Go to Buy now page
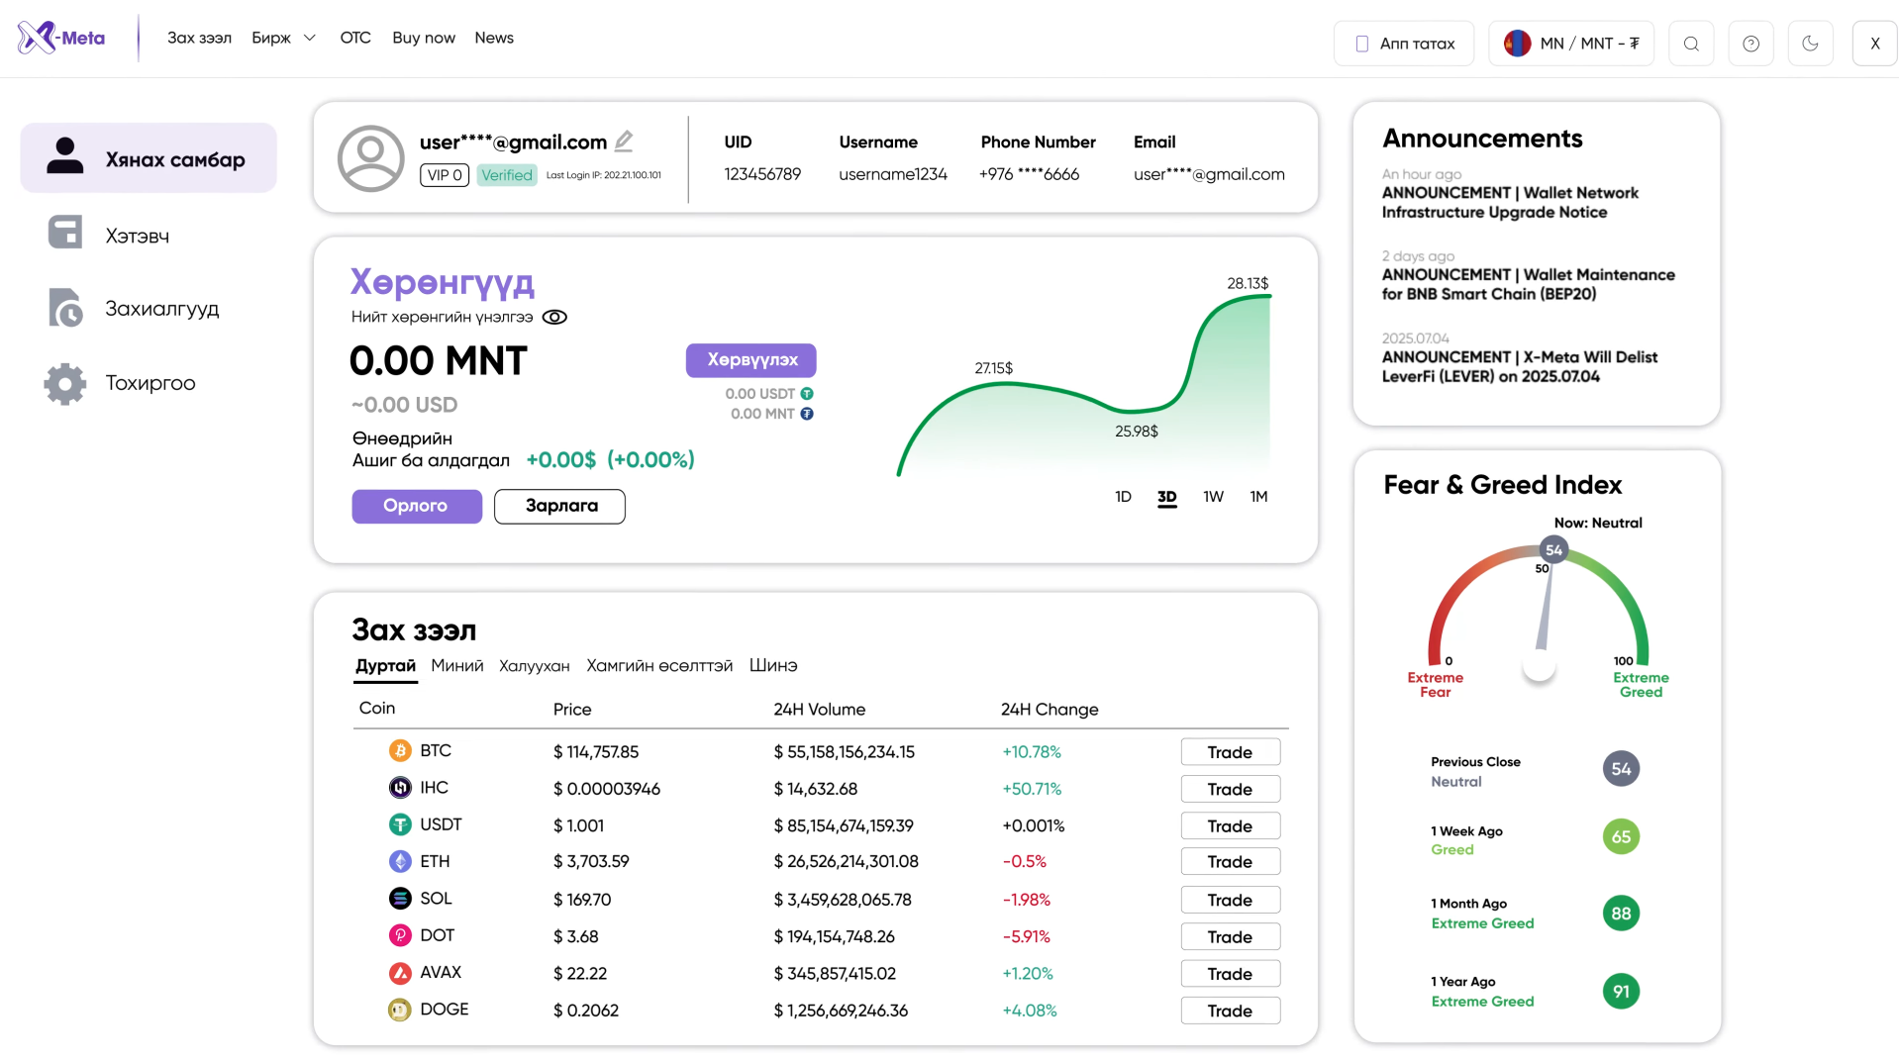This screenshot has height=1062, width=1899. 424,38
